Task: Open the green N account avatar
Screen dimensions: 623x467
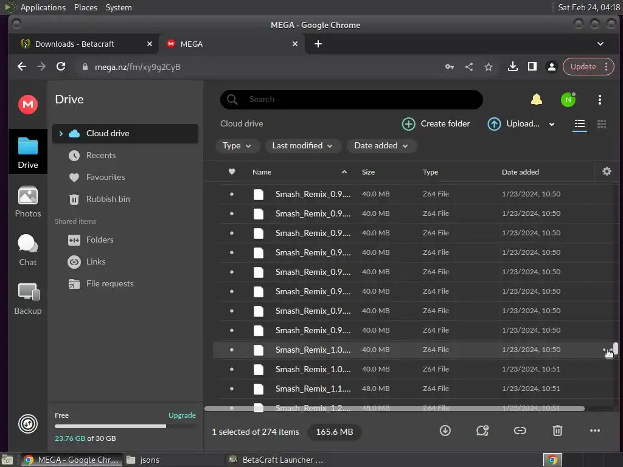Action: coord(568,99)
